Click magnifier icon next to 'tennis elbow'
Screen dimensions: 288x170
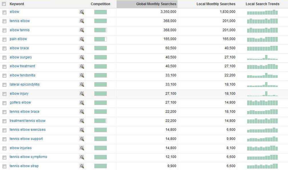point(82,21)
